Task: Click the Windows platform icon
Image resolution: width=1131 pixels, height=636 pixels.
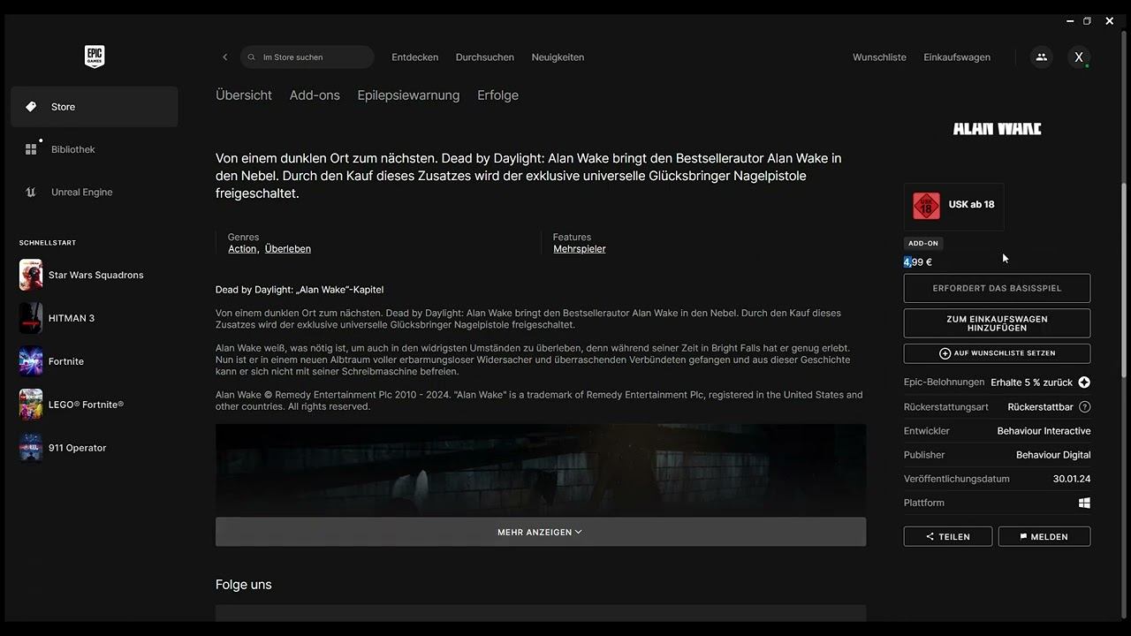Action: coord(1084,503)
